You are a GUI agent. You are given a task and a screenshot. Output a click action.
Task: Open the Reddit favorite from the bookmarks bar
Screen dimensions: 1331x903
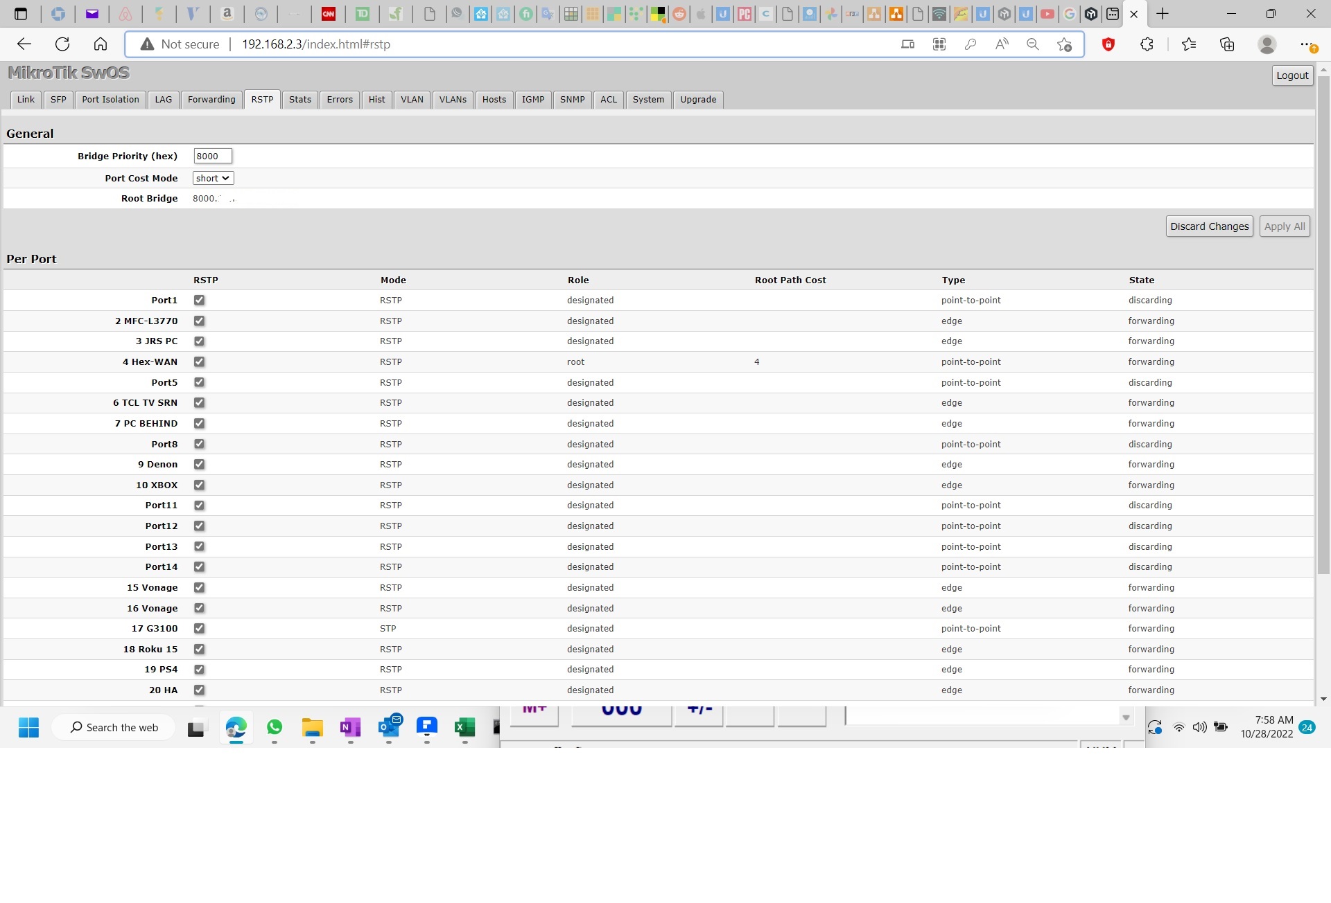coord(679,14)
